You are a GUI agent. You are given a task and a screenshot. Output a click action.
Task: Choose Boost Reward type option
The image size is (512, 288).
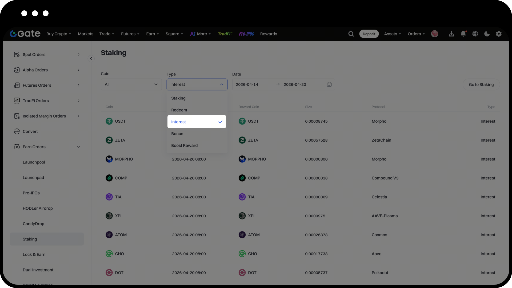click(x=184, y=146)
